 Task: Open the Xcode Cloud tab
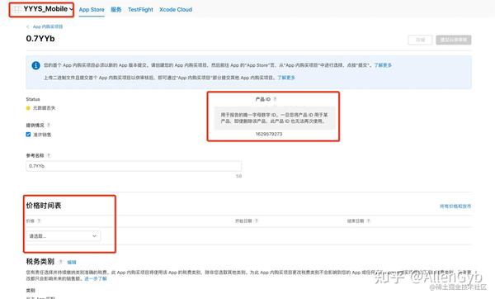coord(176,10)
